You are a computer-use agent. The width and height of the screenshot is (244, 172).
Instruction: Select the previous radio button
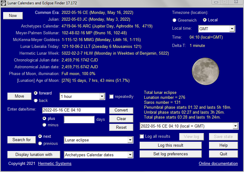pos(40,143)
